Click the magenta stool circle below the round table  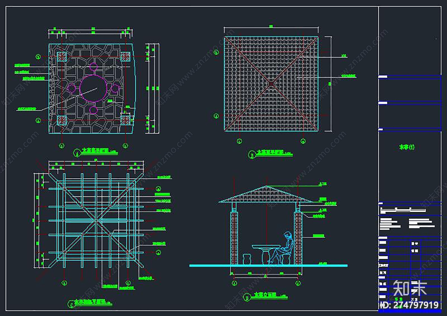93,110
